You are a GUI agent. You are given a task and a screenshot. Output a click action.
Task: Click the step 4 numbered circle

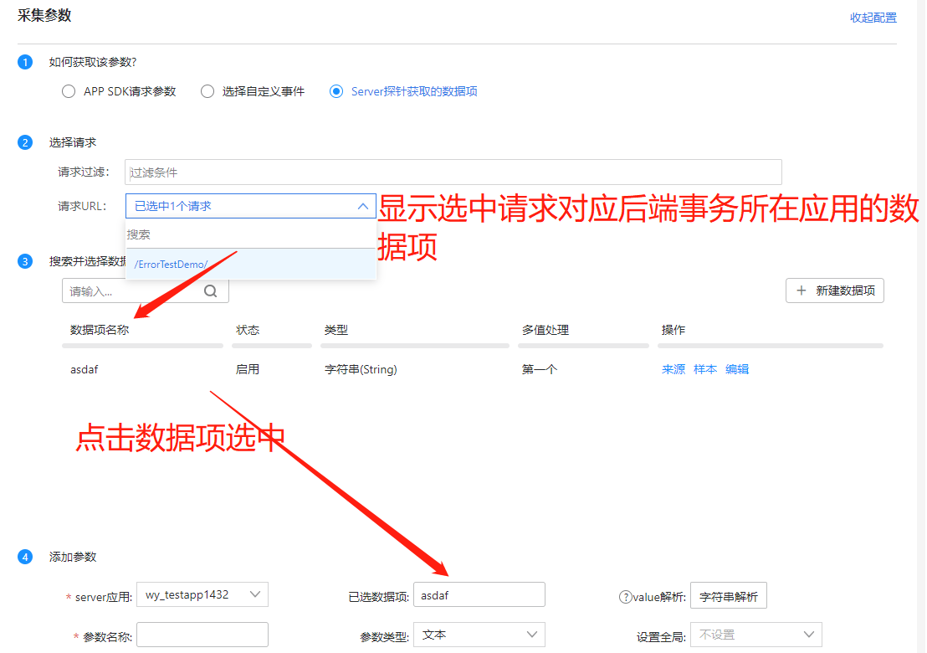click(25, 557)
